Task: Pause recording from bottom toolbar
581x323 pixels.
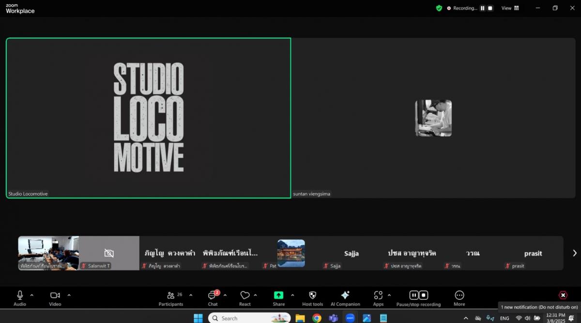Action: click(414, 295)
